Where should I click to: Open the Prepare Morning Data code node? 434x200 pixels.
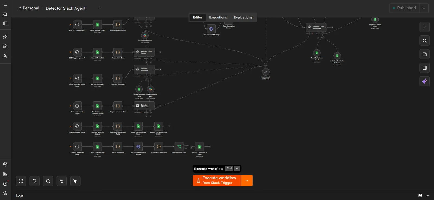pos(118,25)
